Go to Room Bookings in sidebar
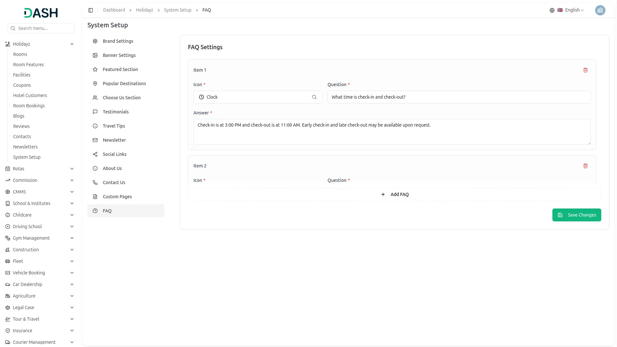This screenshot has width=617, height=347. pos(29,106)
